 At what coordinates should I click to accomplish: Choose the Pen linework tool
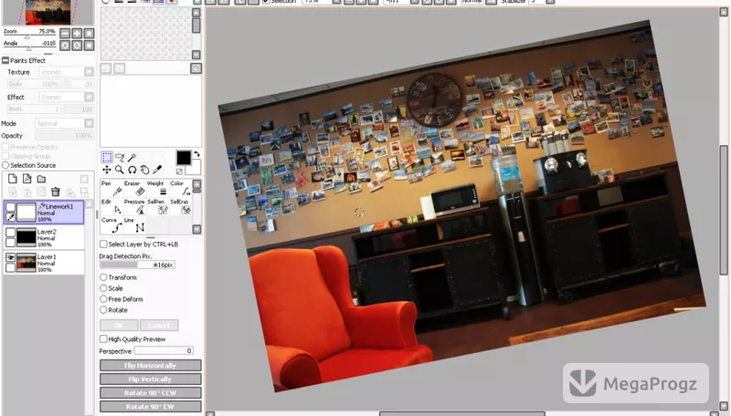[111, 189]
